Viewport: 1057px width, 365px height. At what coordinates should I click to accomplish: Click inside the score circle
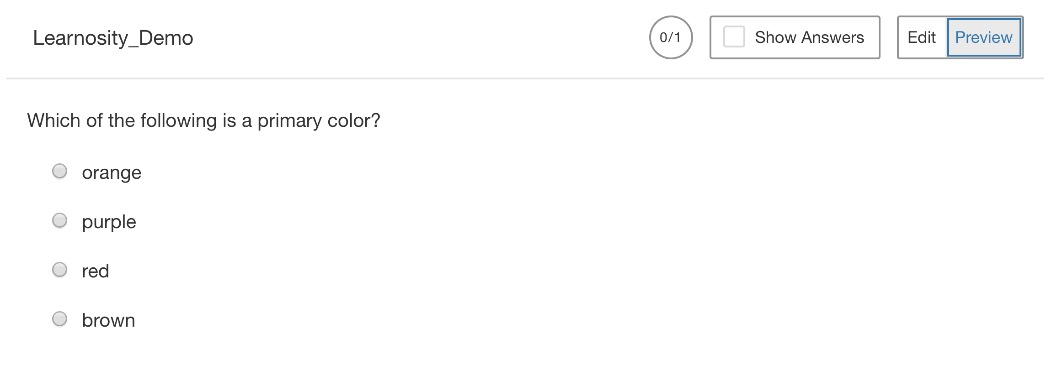[671, 37]
